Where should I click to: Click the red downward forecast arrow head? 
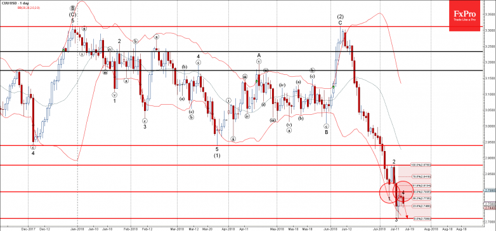coord(407,216)
